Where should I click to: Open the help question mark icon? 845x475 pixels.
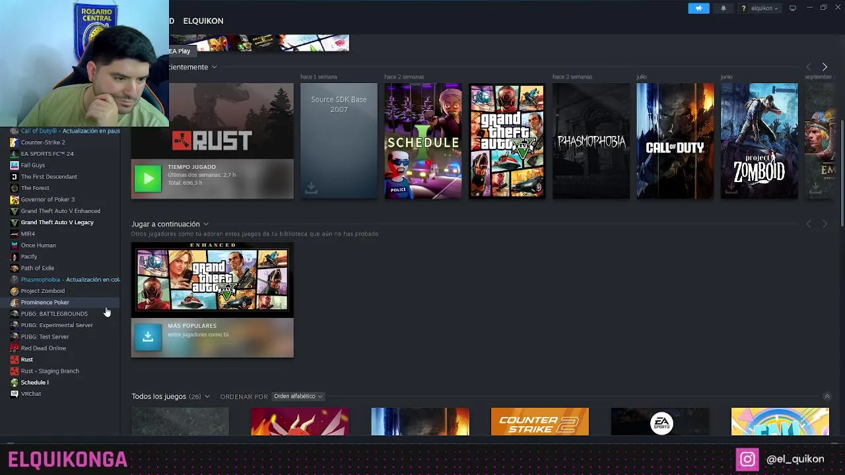tap(743, 9)
